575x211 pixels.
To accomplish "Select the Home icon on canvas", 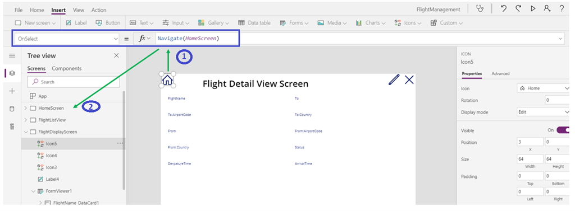I will (167, 79).
